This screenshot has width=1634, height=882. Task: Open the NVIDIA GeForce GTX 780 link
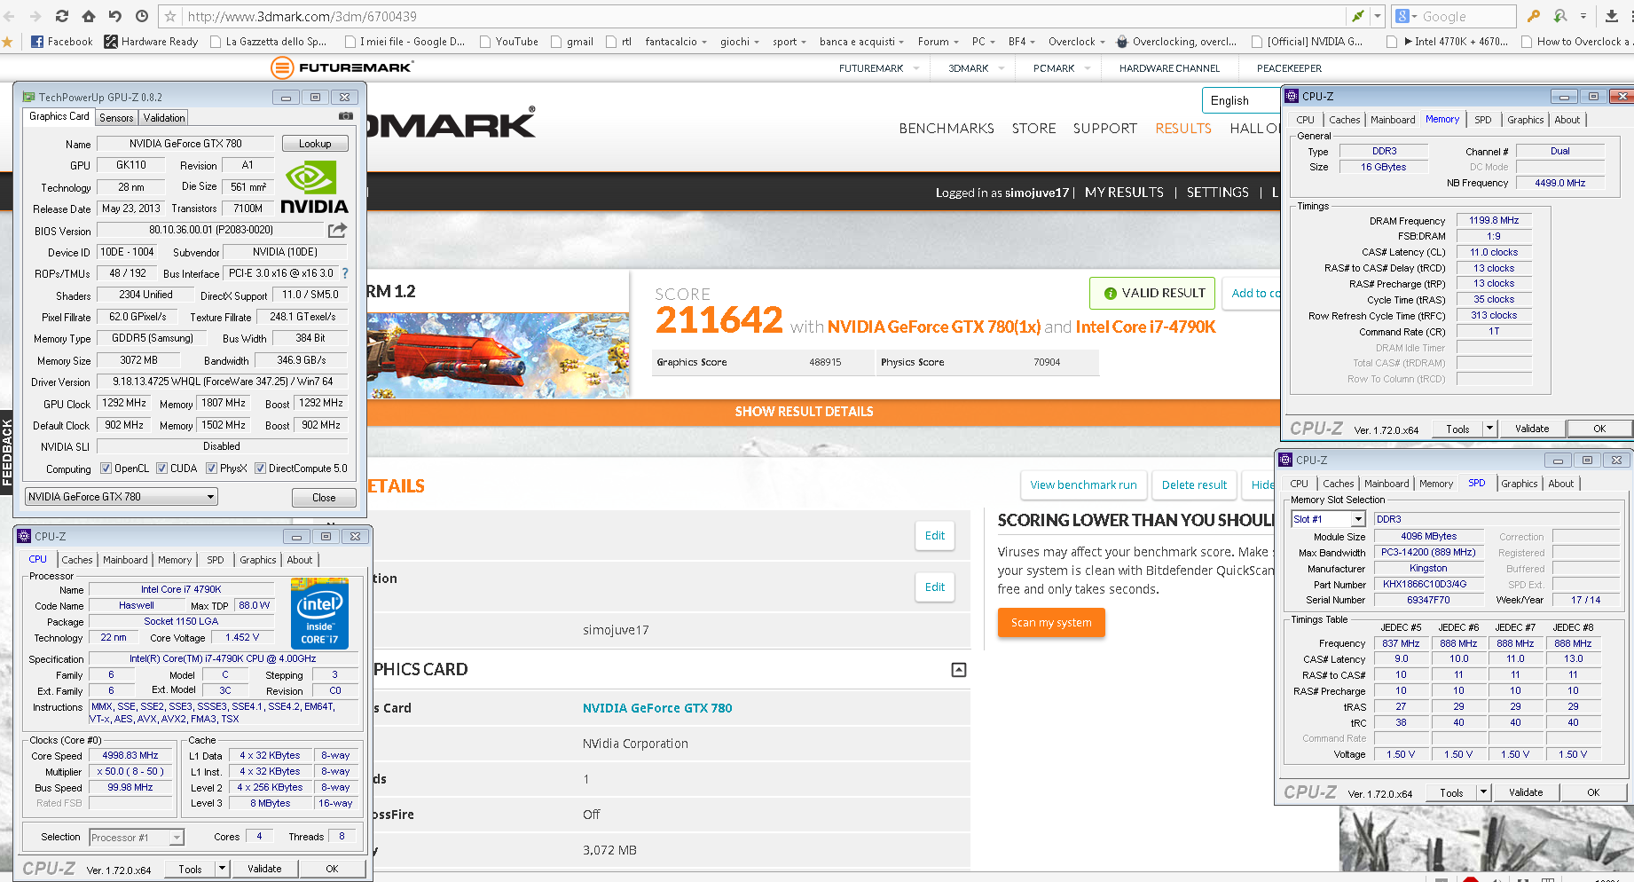pyautogui.click(x=657, y=708)
